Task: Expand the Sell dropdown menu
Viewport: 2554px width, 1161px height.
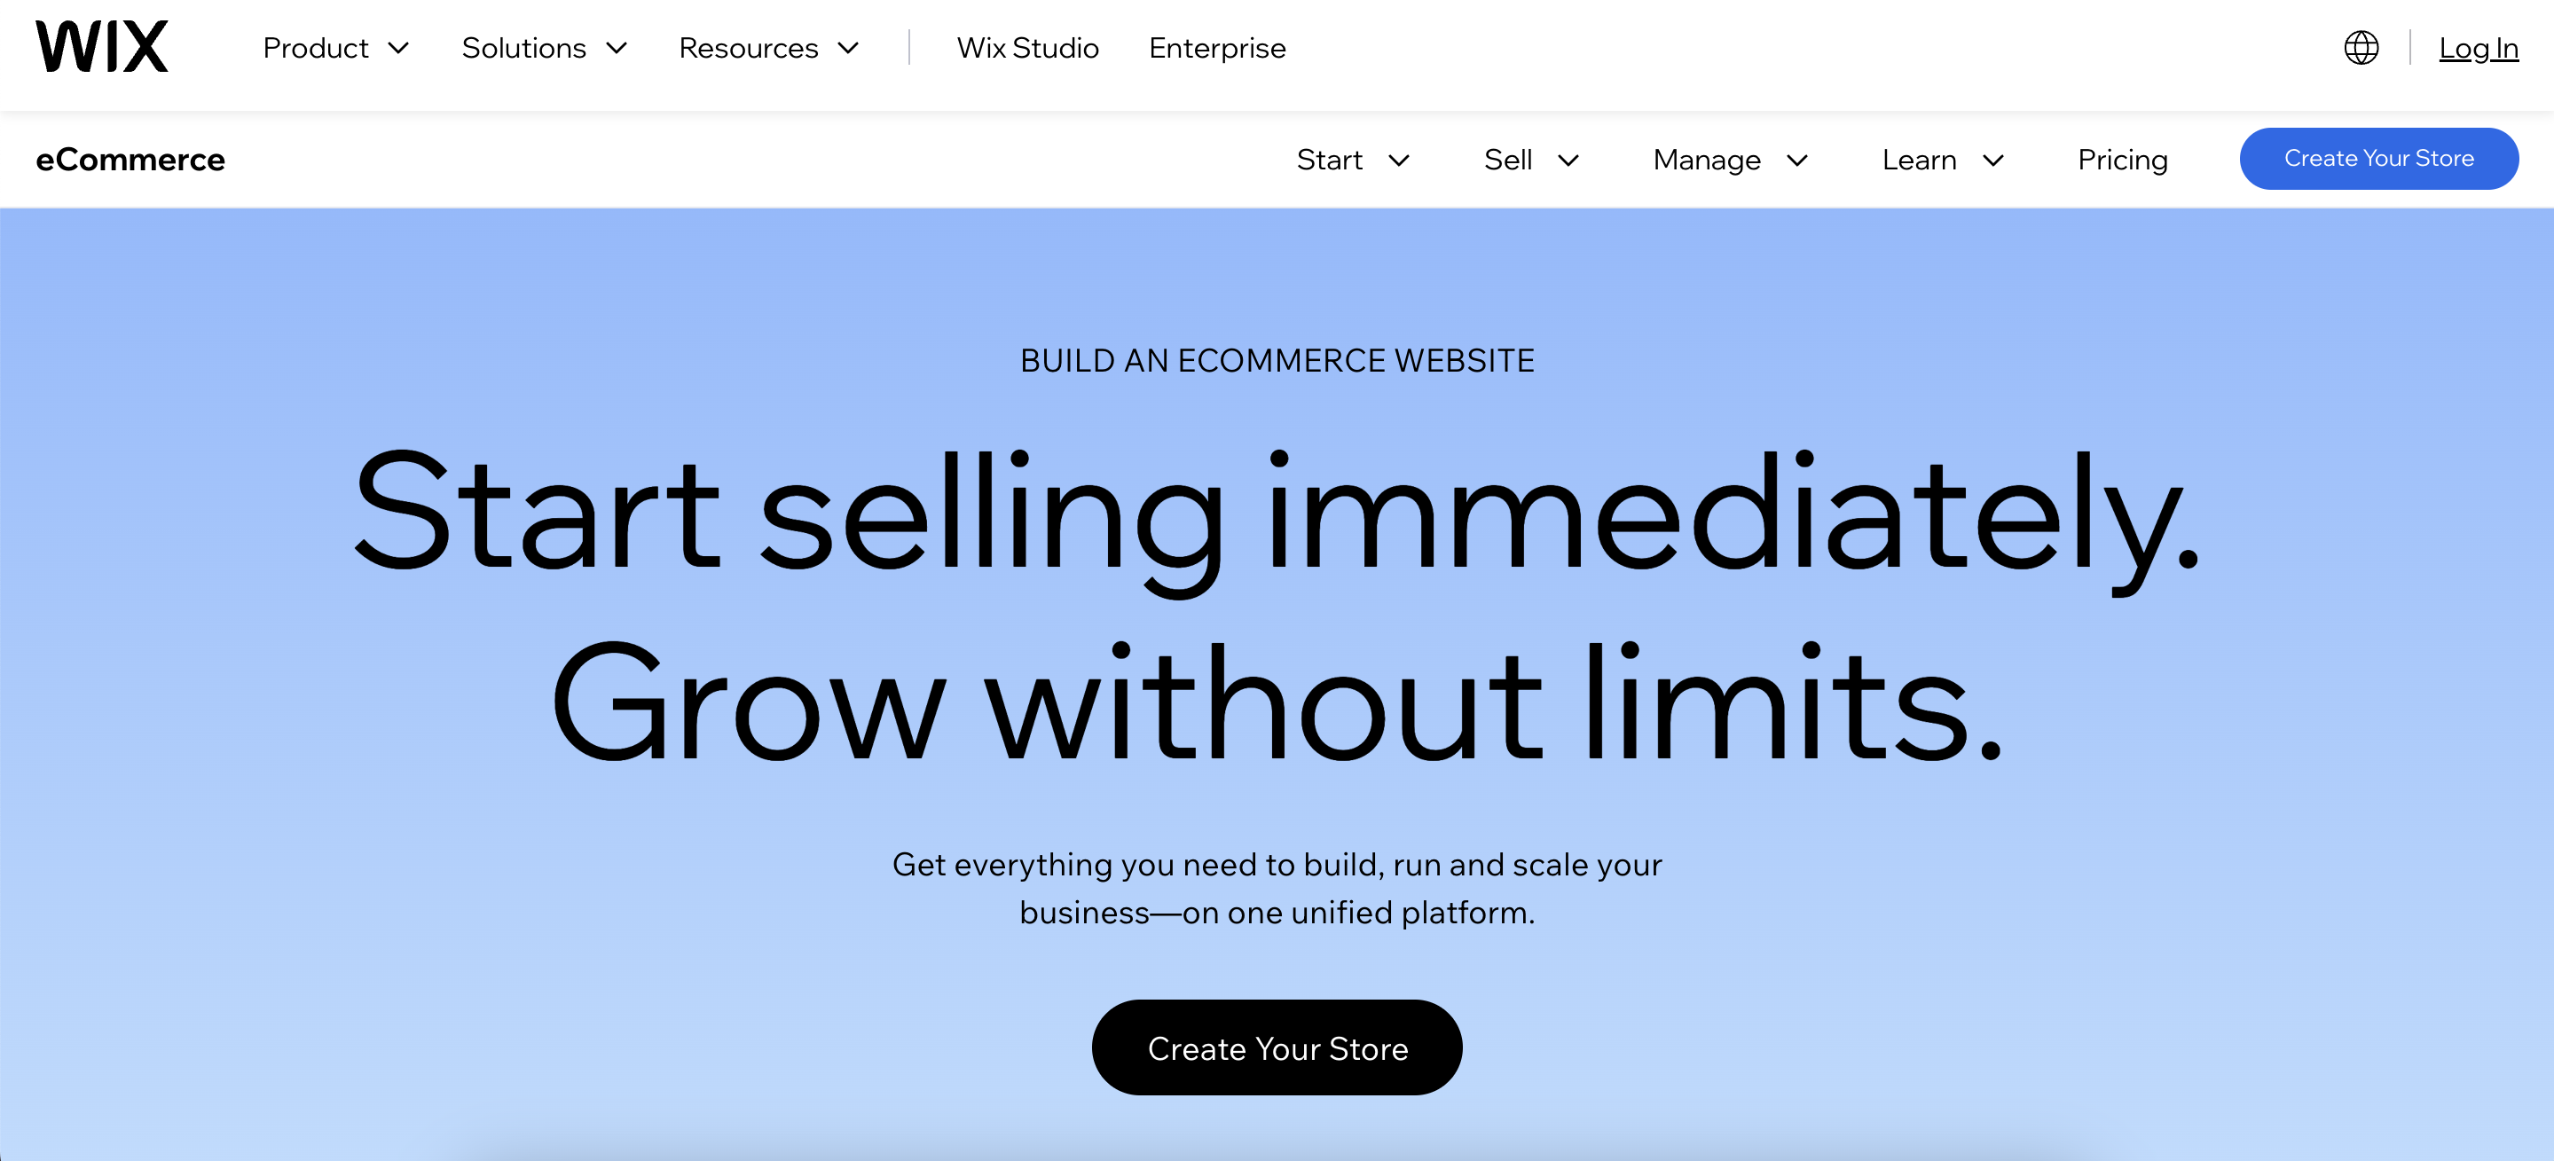Action: [1529, 158]
